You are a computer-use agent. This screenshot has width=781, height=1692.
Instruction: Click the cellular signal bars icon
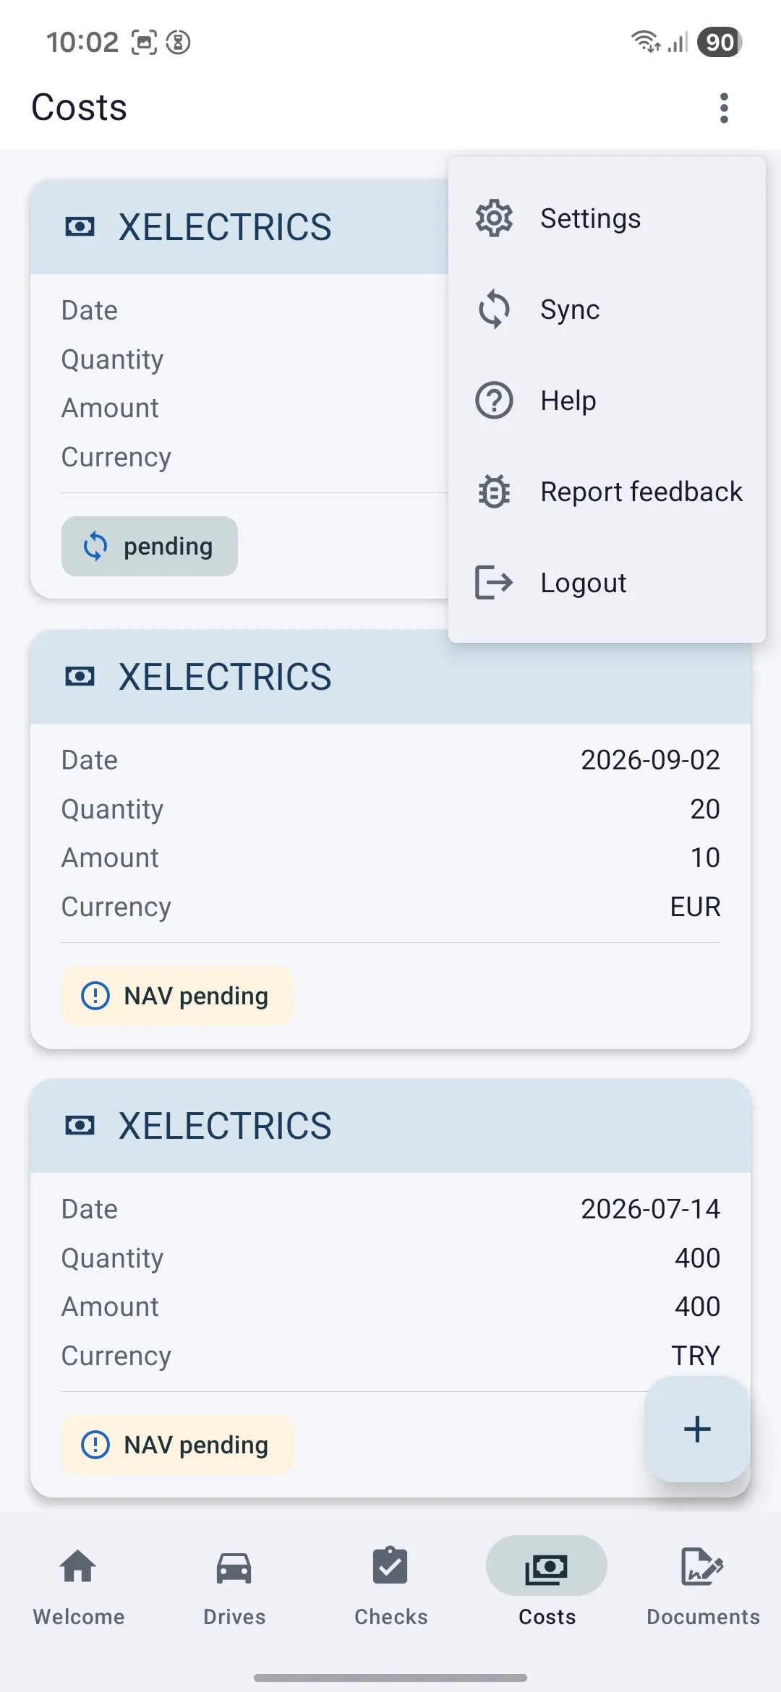678,43
